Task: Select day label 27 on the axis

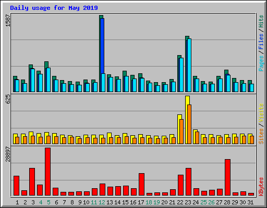Action: [219, 202]
